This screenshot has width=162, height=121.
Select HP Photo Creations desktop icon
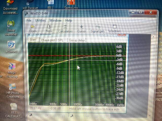click(x=12, y=87)
